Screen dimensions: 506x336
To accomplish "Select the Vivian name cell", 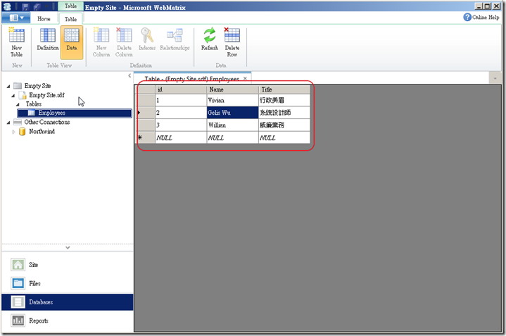I will click(x=232, y=100).
